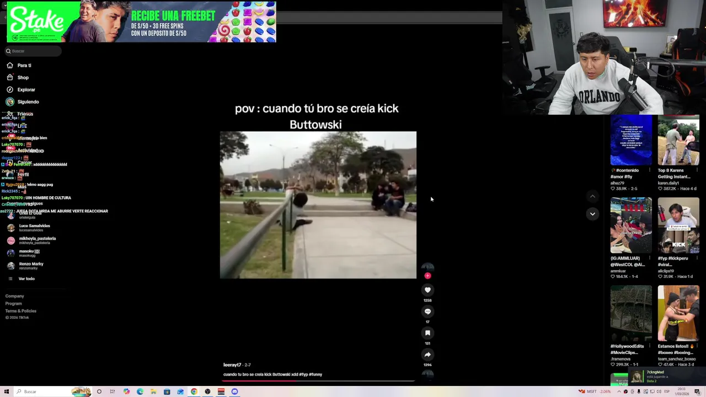The image size is (706, 397).
Task: Seek along the video progress bar
Action: [318, 380]
